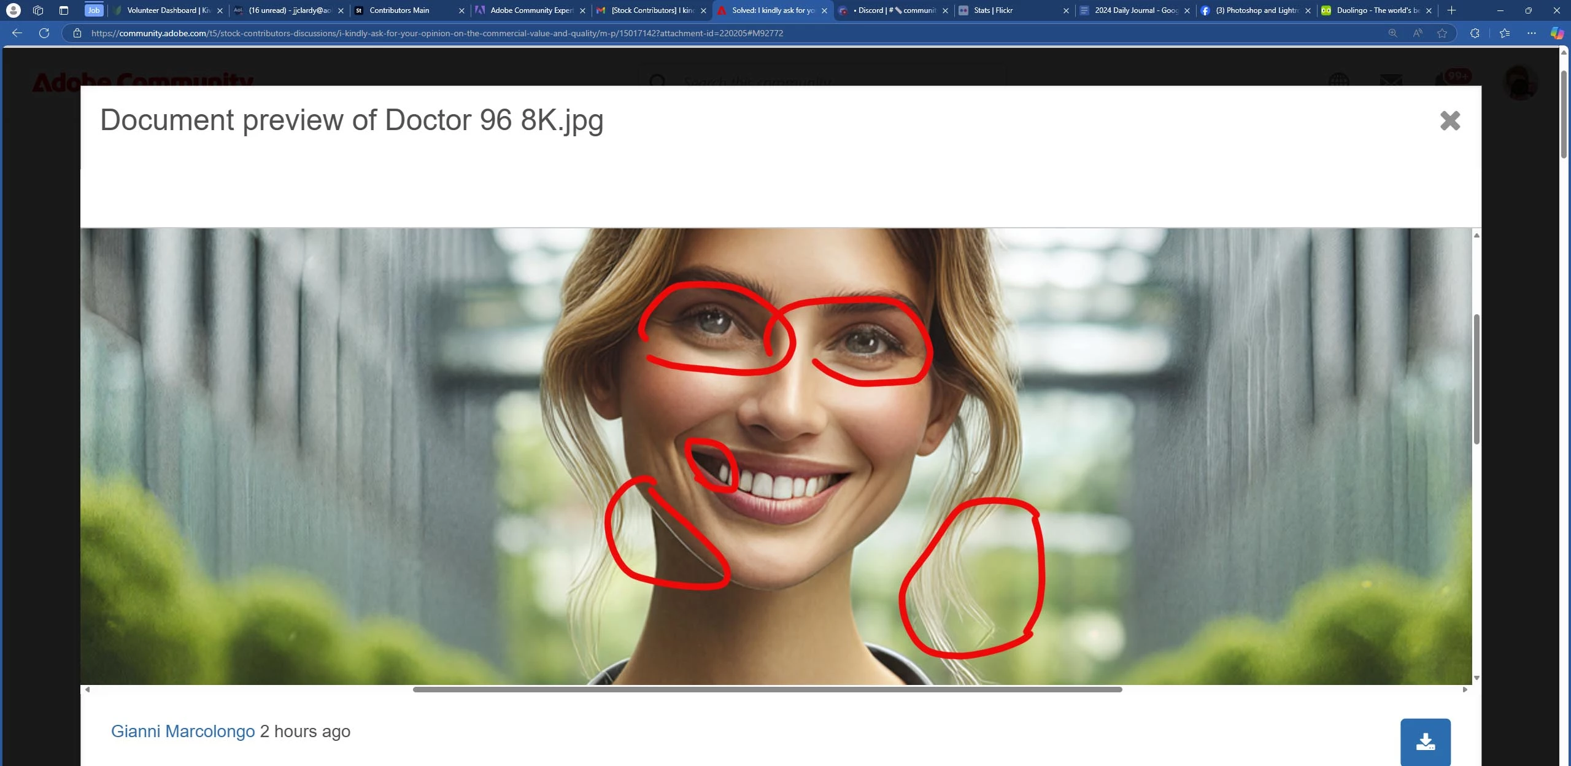Open Read aloud from address bar
The image size is (1571, 766).
(x=1418, y=33)
